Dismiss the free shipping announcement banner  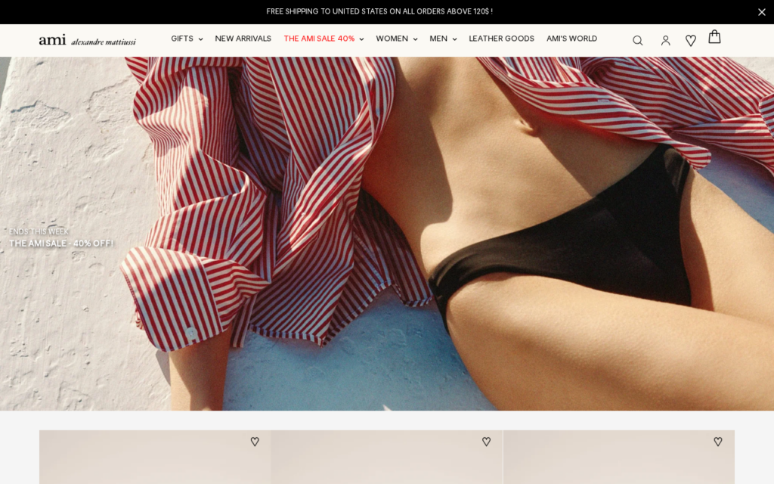point(762,12)
